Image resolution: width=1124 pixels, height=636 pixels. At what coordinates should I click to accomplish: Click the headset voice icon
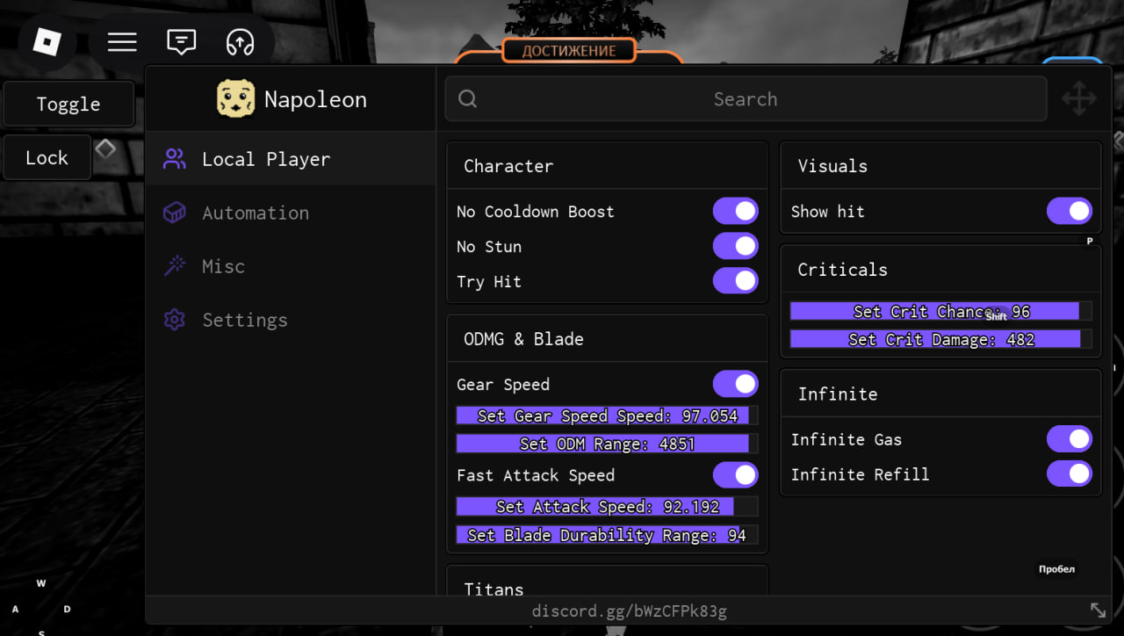pyautogui.click(x=240, y=42)
